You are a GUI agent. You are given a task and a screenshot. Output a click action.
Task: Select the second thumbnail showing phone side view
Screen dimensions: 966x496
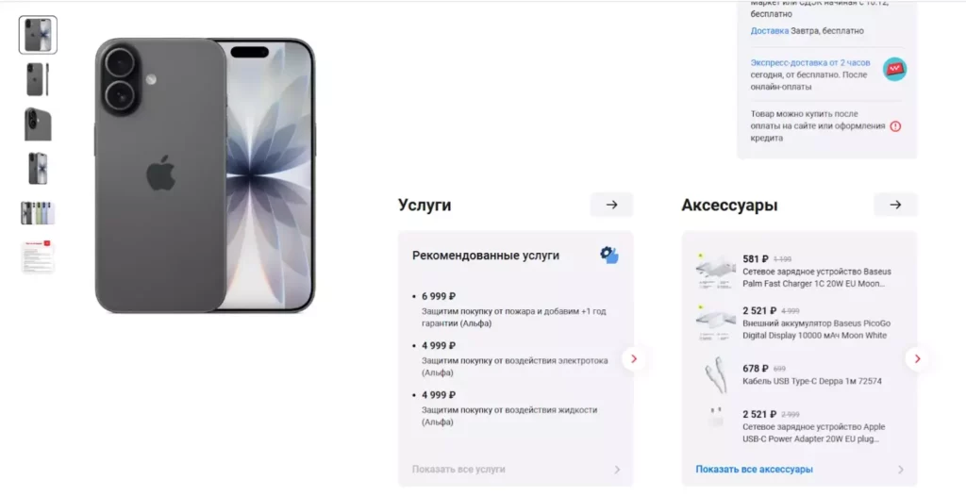pos(38,79)
